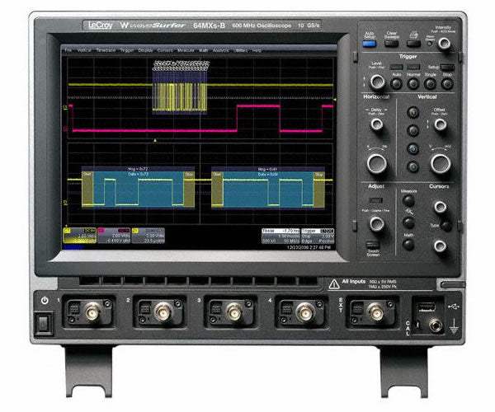
Task: Open the File menu
Action: pos(68,50)
